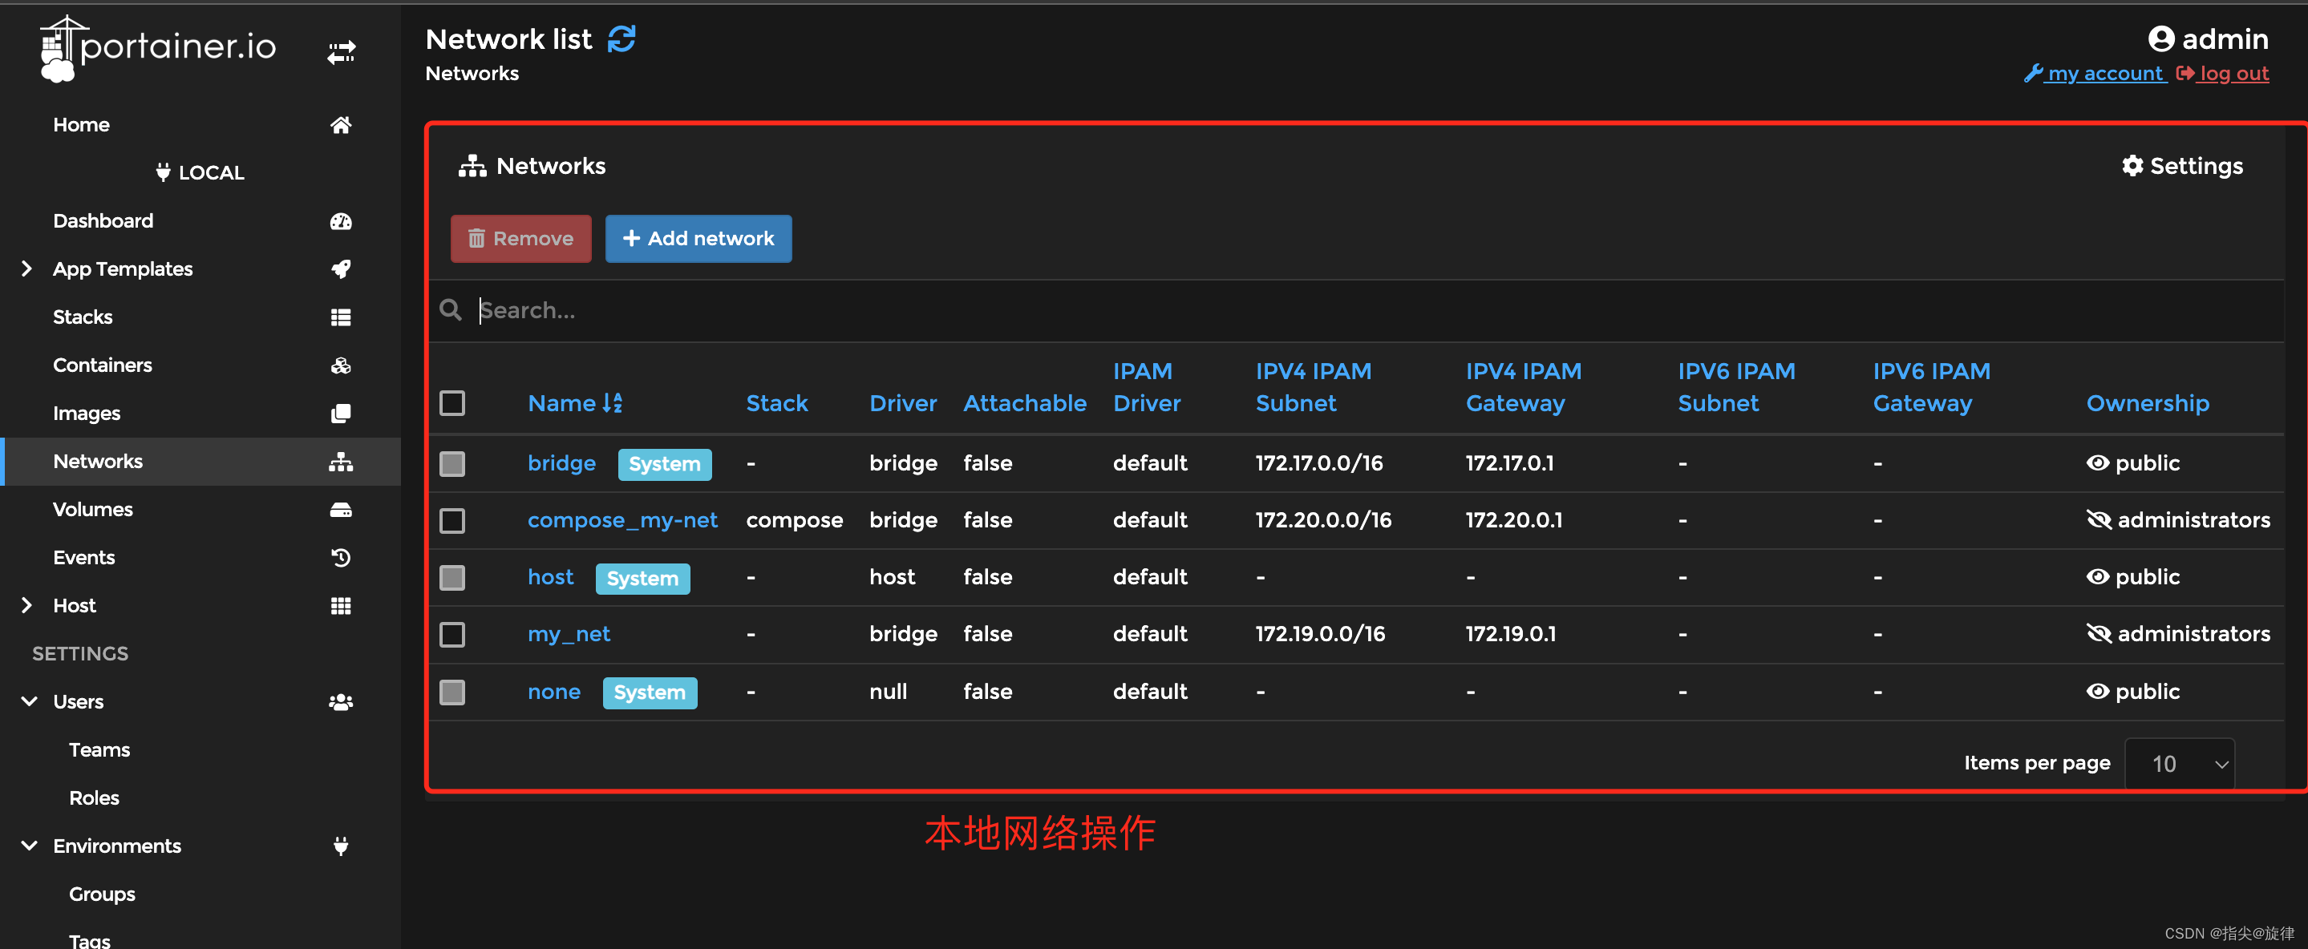Click the Home house icon
This screenshot has height=949, width=2308.
(341, 124)
